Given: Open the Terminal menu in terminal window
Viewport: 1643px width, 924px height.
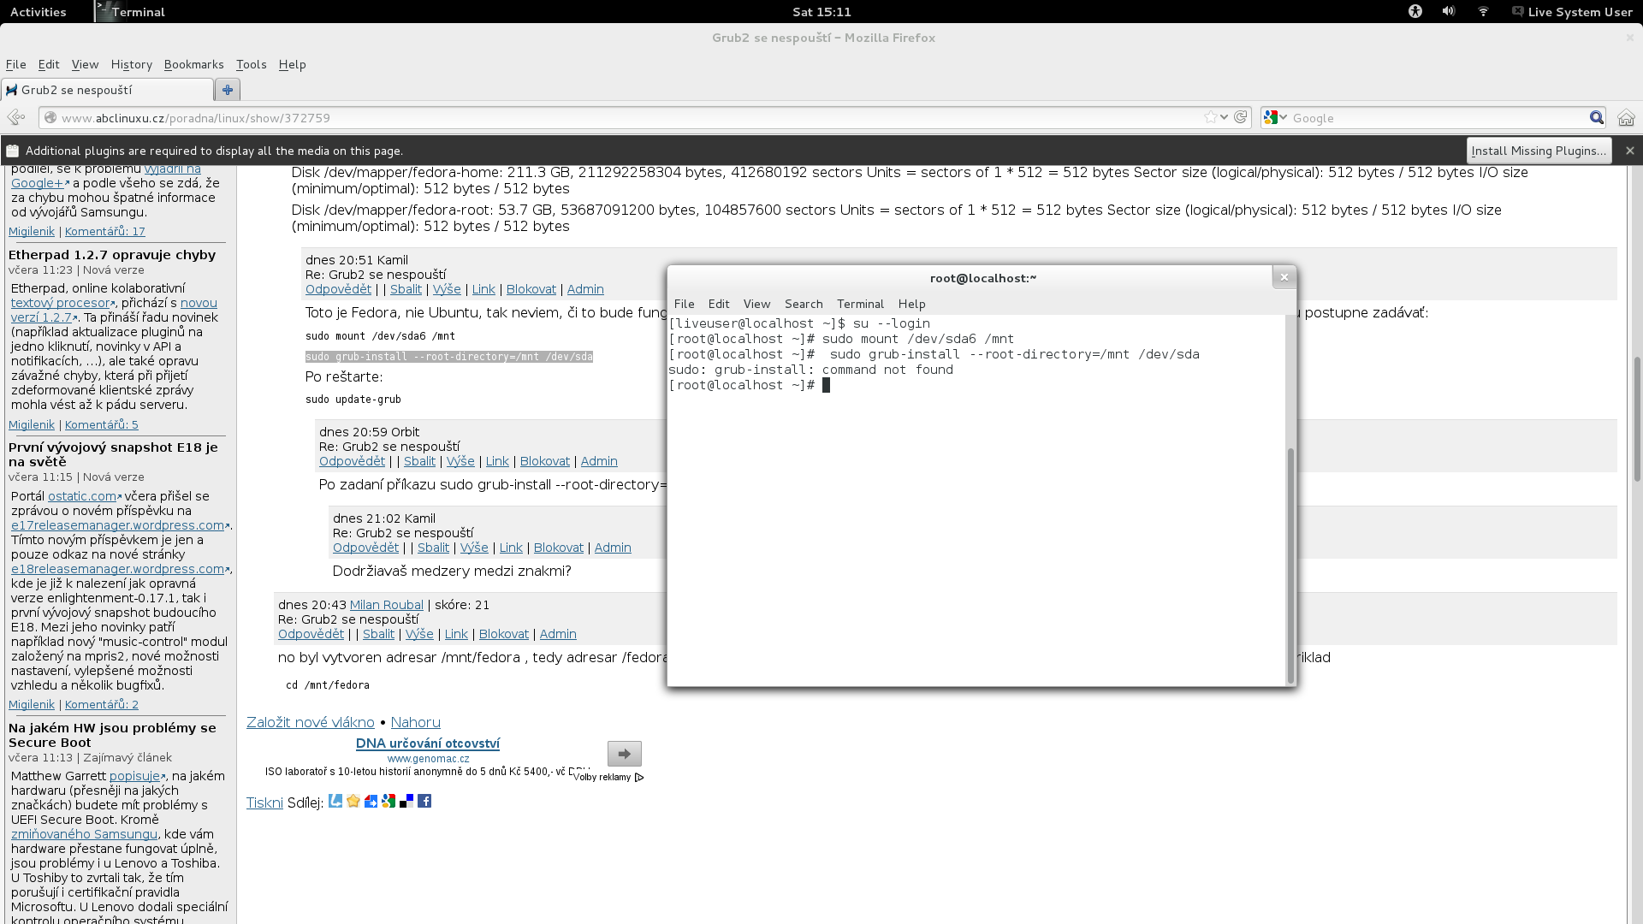Looking at the screenshot, I should pyautogui.click(x=859, y=304).
